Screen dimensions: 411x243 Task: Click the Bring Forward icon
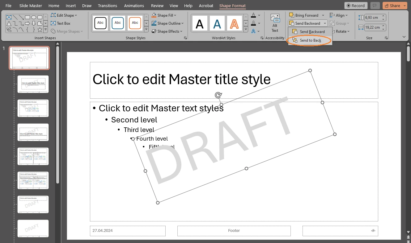(x=291, y=15)
